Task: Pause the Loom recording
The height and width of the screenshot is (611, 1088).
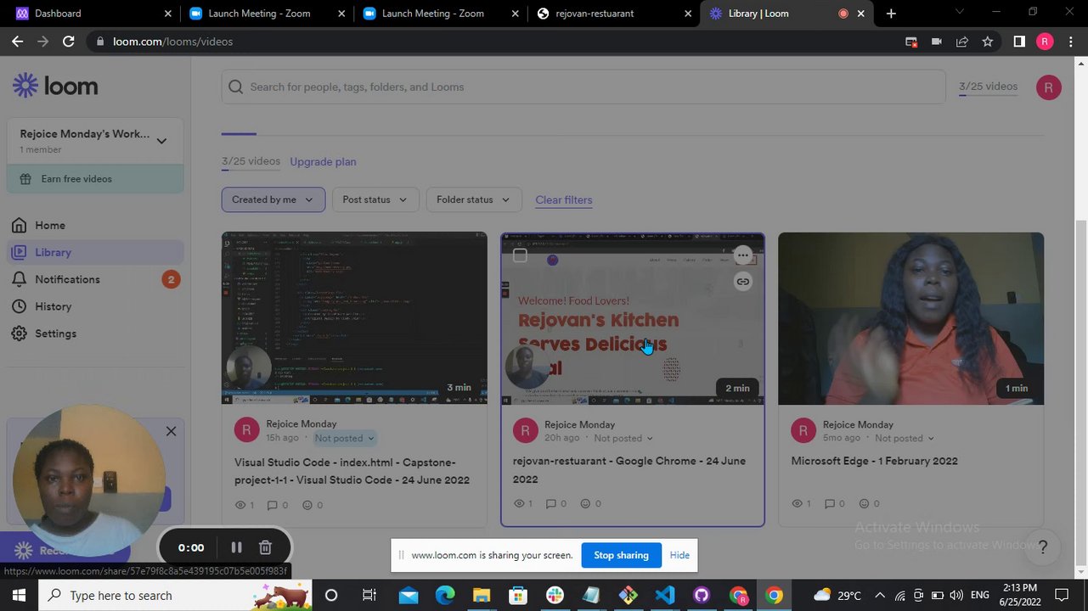Action: [236, 547]
